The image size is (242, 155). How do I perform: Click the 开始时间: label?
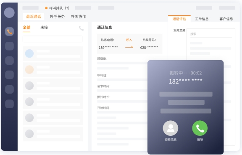point(104,108)
